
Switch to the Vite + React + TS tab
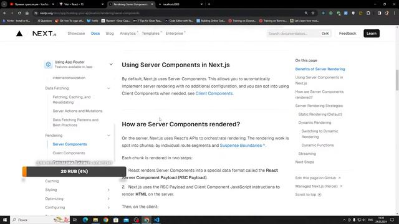point(82,4)
